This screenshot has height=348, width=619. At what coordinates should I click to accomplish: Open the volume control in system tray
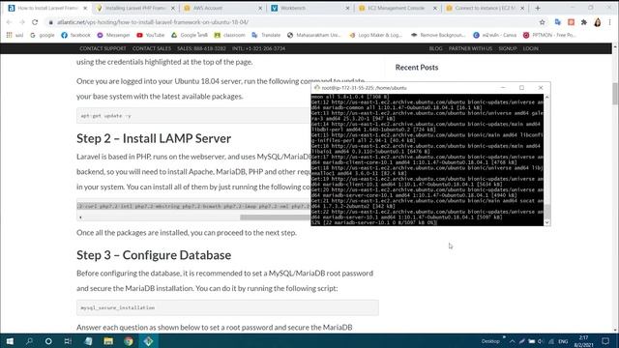[x=541, y=341]
